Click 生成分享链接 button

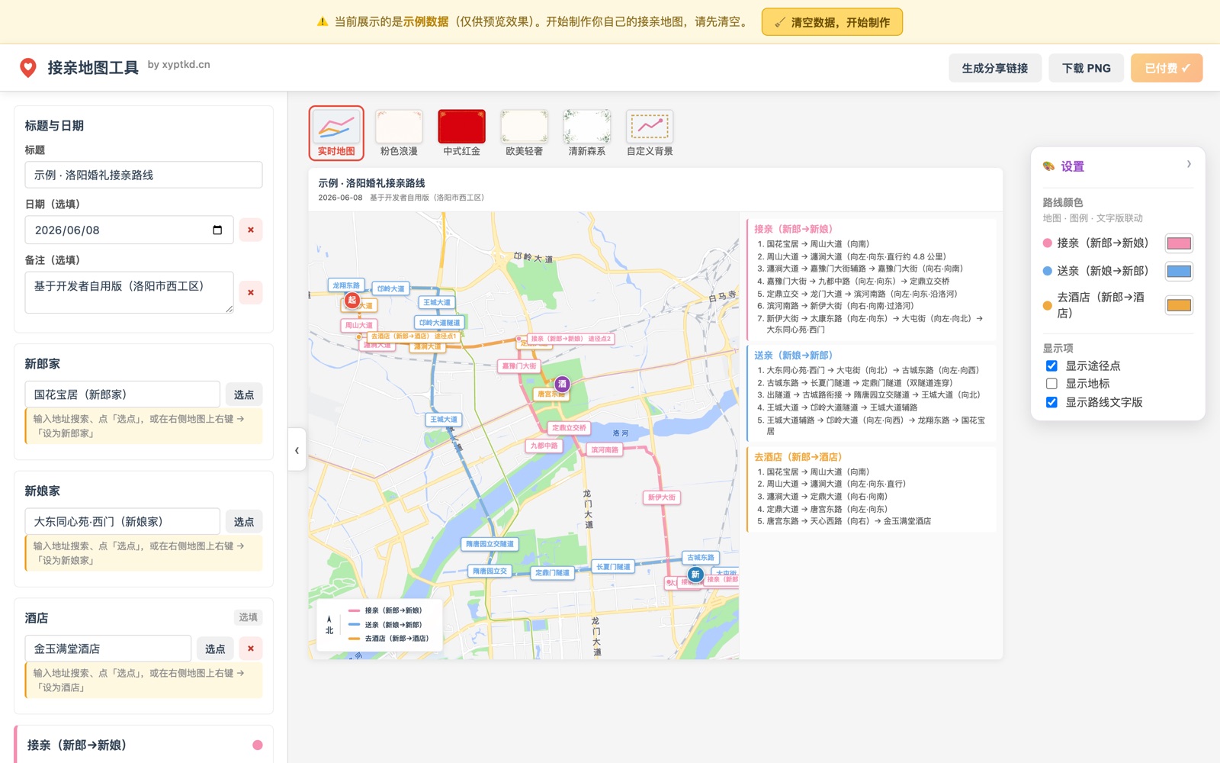point(995,68)
